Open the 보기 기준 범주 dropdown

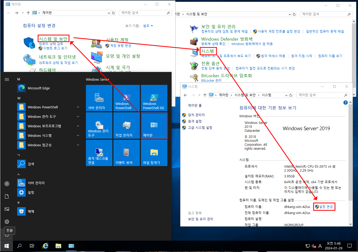coord(148,26)
